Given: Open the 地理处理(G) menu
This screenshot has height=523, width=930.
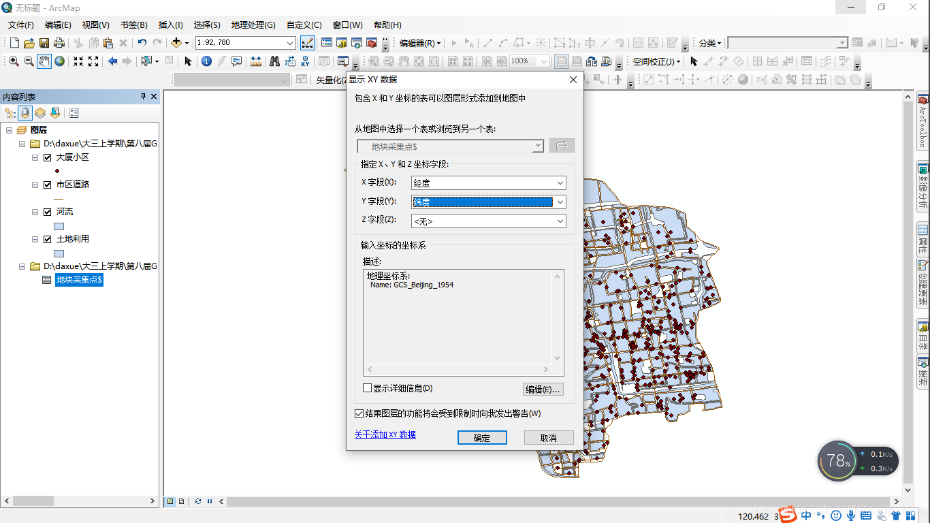Looking at the screenshot, I should point(253,25).
